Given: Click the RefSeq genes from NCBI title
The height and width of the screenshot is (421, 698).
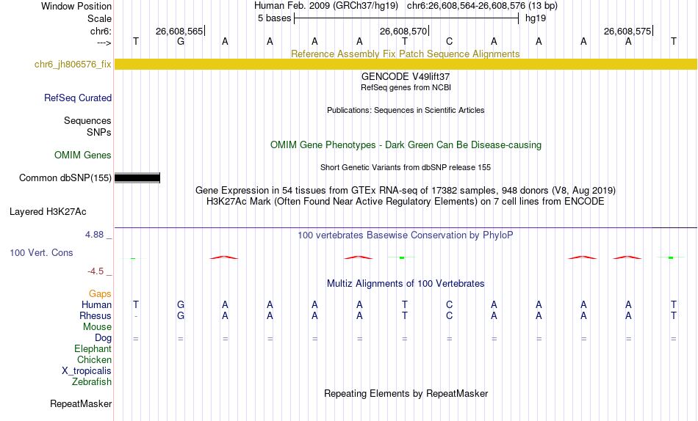Looking at the screenshot, I should 406,87.
